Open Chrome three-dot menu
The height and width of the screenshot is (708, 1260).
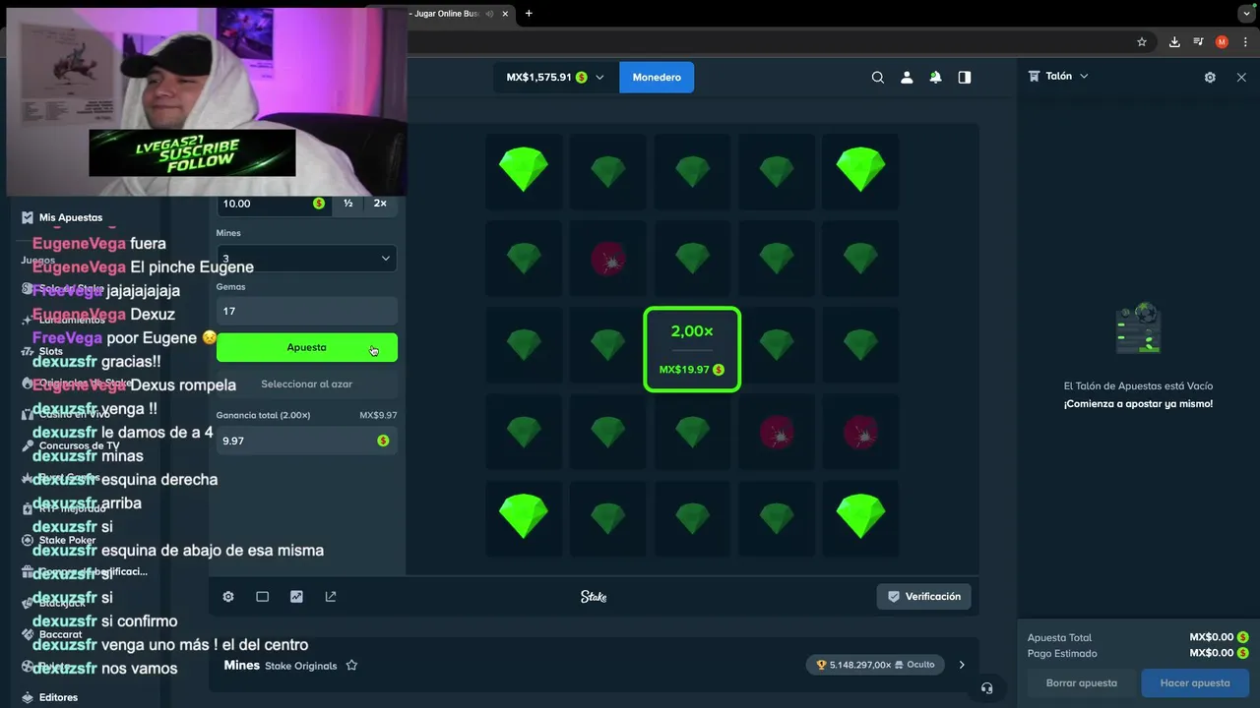1245,42
